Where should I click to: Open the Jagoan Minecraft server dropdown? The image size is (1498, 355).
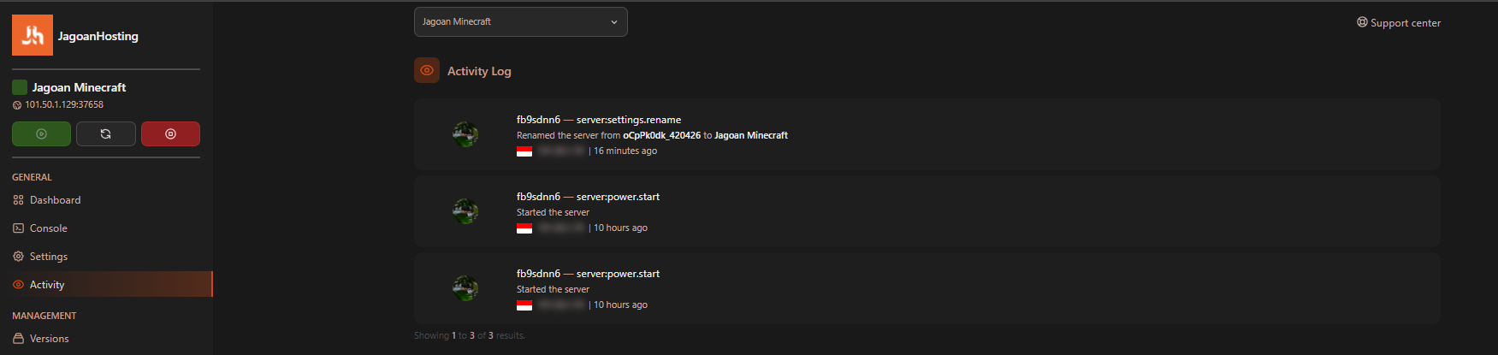520,22
